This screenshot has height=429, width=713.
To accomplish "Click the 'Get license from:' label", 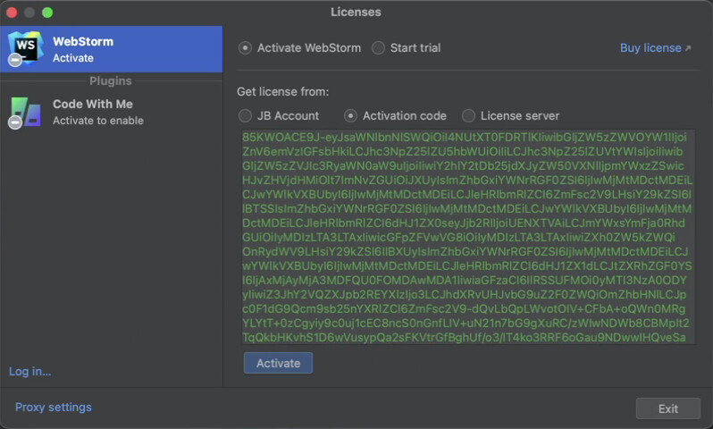I will point(283,92).
